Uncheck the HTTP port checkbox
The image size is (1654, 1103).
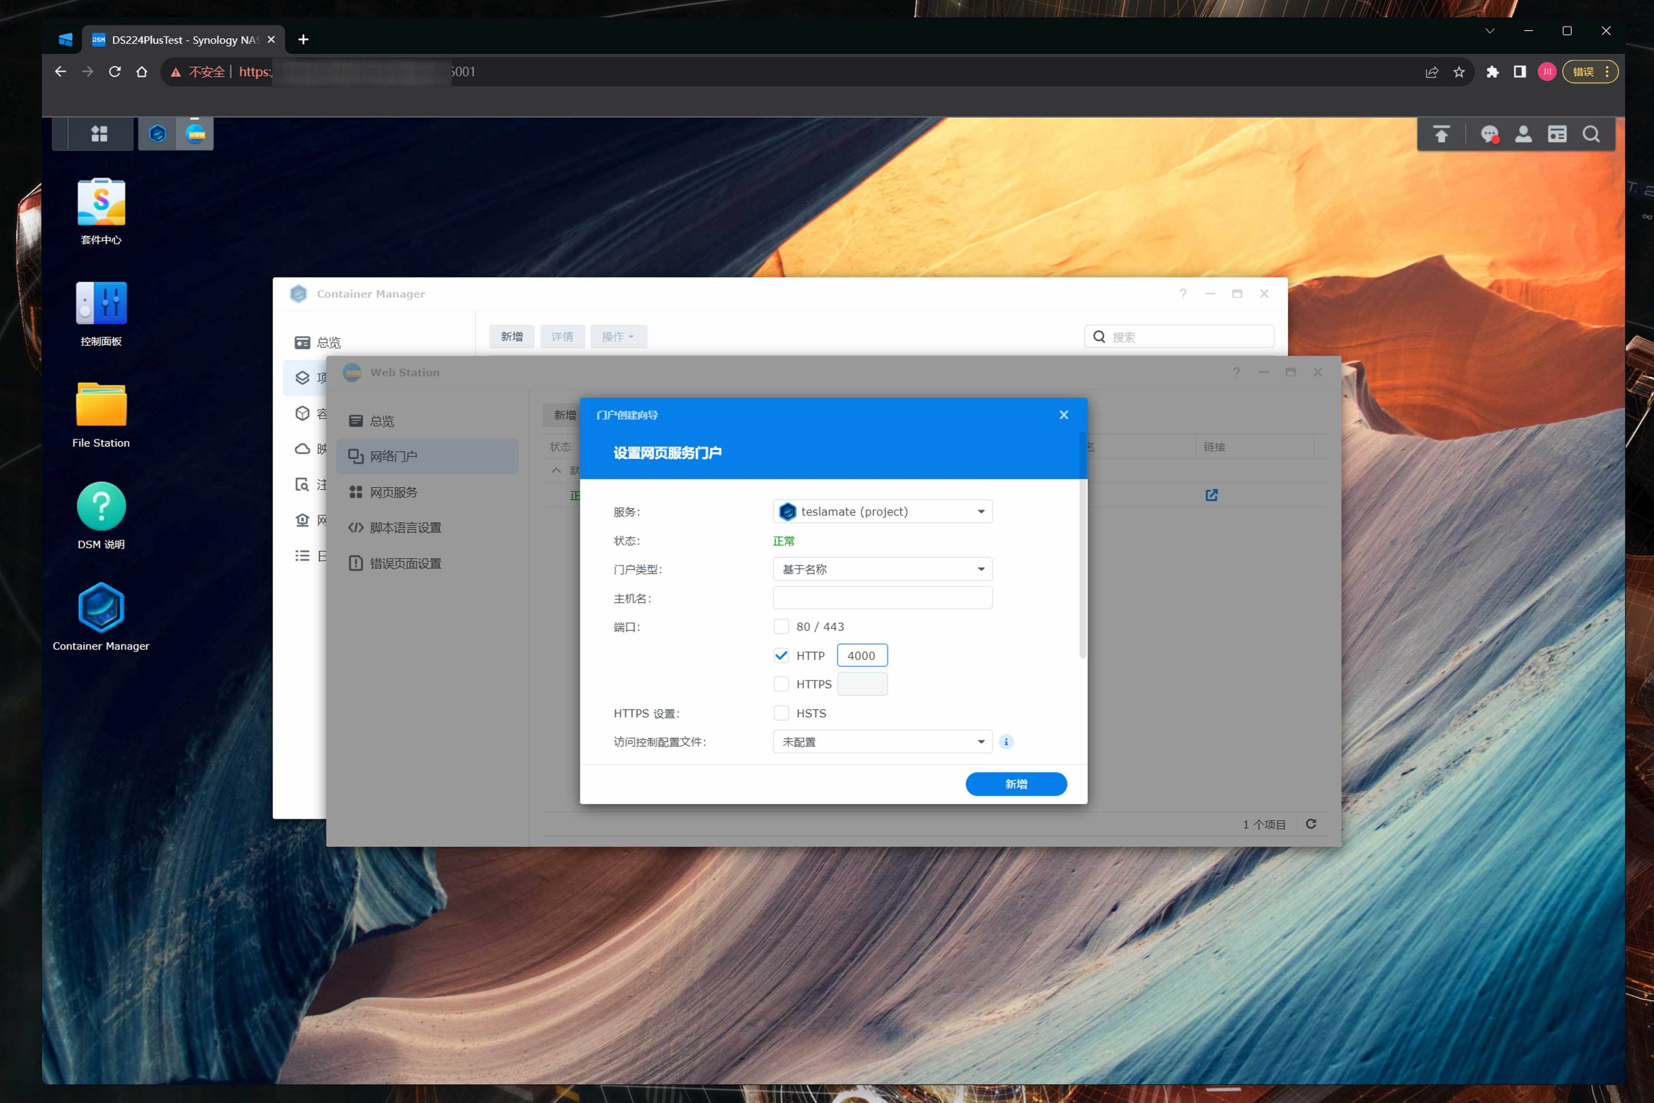[x=781, y=655]
